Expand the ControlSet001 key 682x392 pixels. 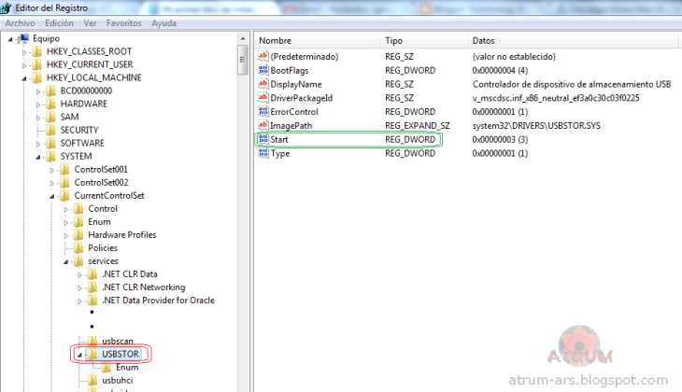(51, 171)
